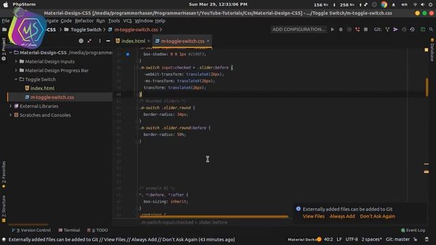Toggle the Project side panel tab

click(3, 49)
